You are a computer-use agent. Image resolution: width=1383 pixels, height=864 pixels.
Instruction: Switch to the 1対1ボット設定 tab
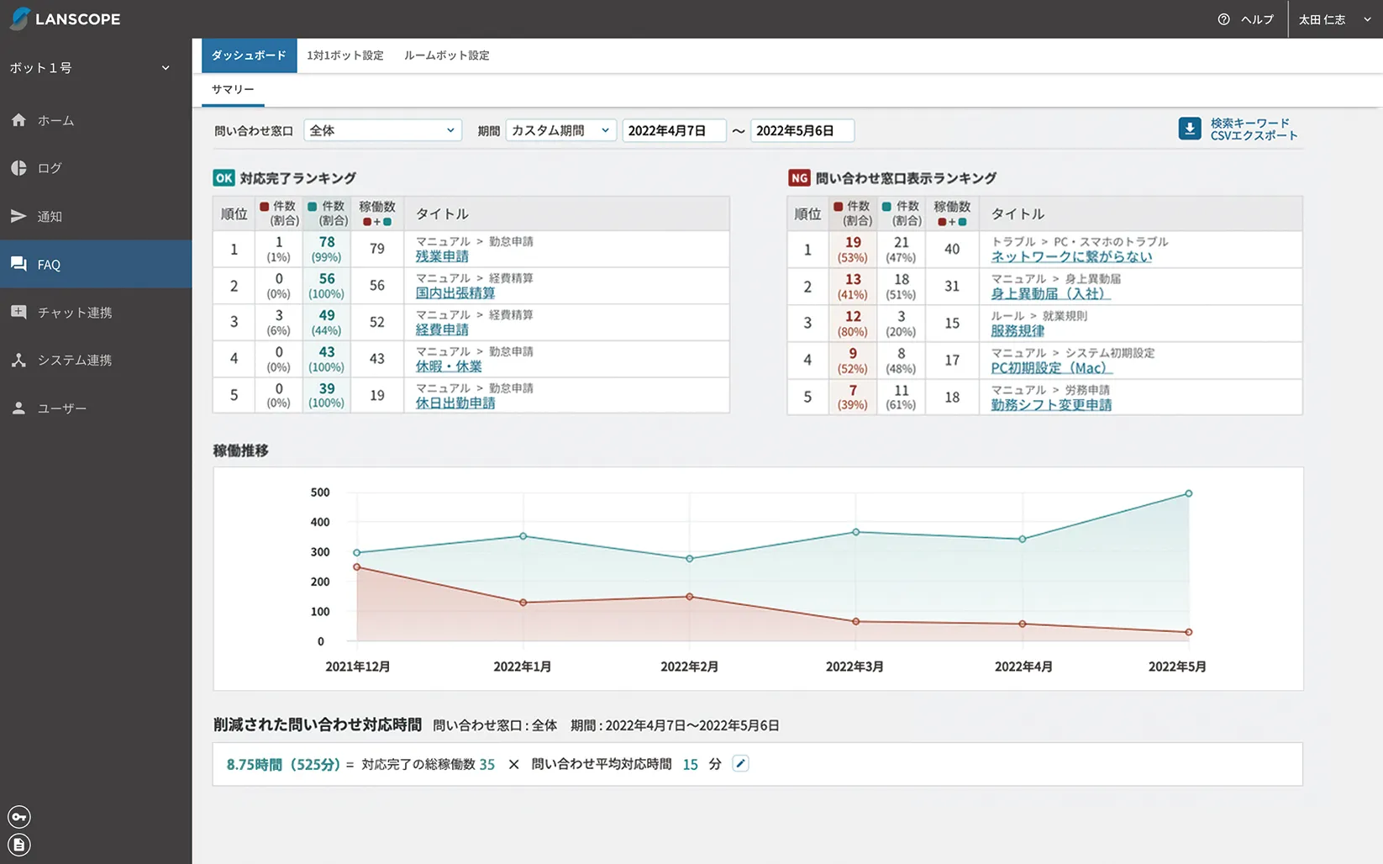344,55
